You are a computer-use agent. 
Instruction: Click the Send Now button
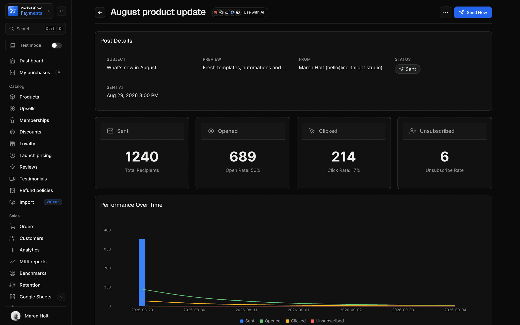pyautogui.click(x=473, y=12)
